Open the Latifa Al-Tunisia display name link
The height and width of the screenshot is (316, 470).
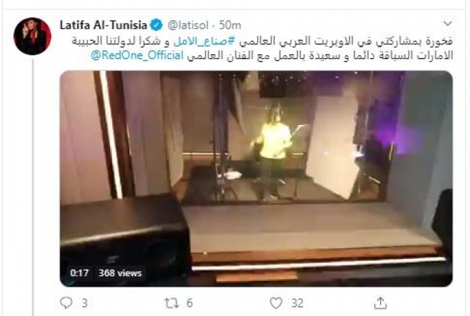tap(103, 25)
